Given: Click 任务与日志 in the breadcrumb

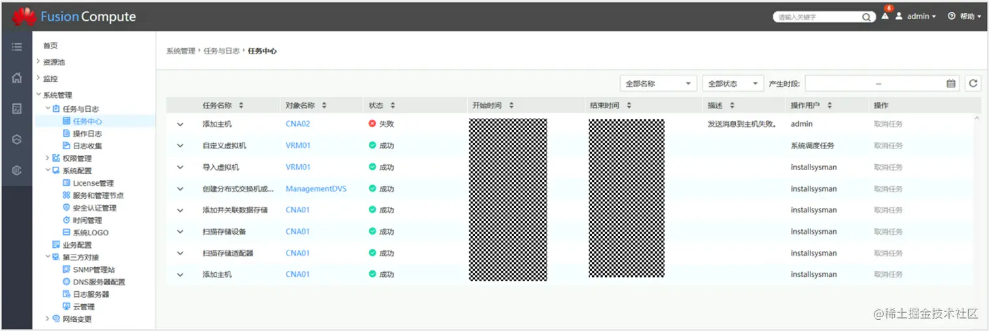Looking at the screenshot, I should coord(222,50).
